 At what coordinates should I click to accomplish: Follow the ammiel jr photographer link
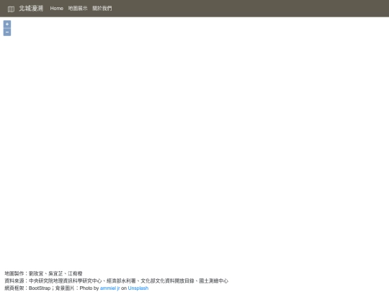tap(110, 288)
